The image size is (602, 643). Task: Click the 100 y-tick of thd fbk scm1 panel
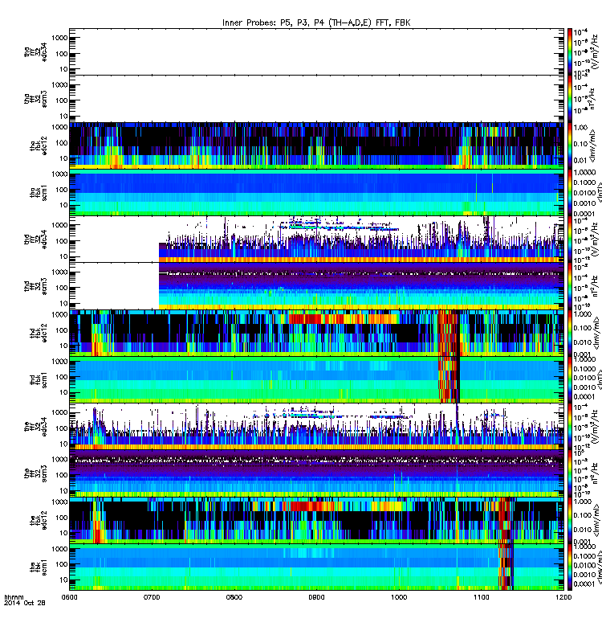tap(62, 377)
